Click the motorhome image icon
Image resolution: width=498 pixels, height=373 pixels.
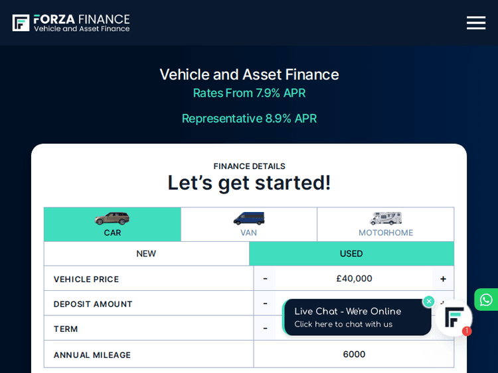click(x=385, y=218)
